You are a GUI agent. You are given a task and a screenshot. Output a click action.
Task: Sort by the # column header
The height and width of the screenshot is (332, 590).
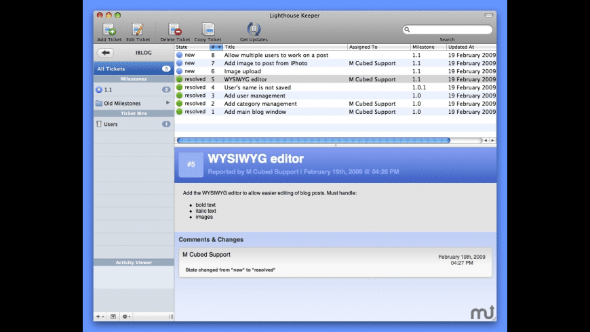click(x=216, y=47)
